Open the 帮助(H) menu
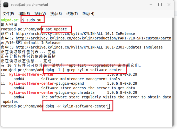This screenshot has width=177, height=129. [88, 14]
